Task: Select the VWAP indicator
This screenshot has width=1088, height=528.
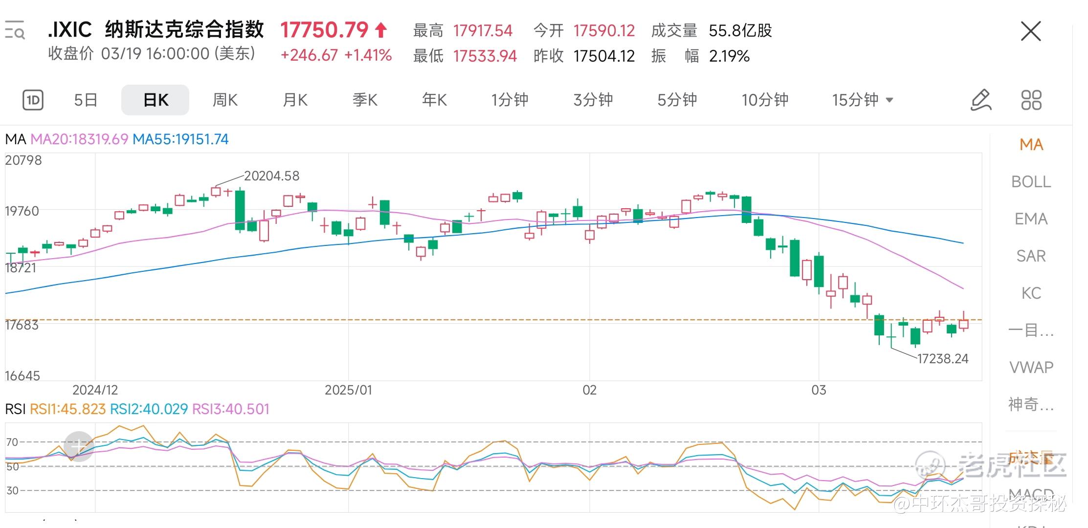Action: [x=1031, y=367]
